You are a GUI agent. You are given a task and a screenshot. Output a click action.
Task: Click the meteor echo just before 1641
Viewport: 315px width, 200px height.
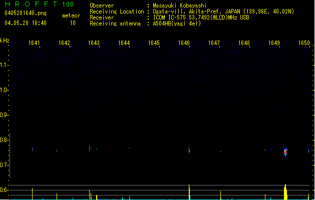tap(32, 148)
